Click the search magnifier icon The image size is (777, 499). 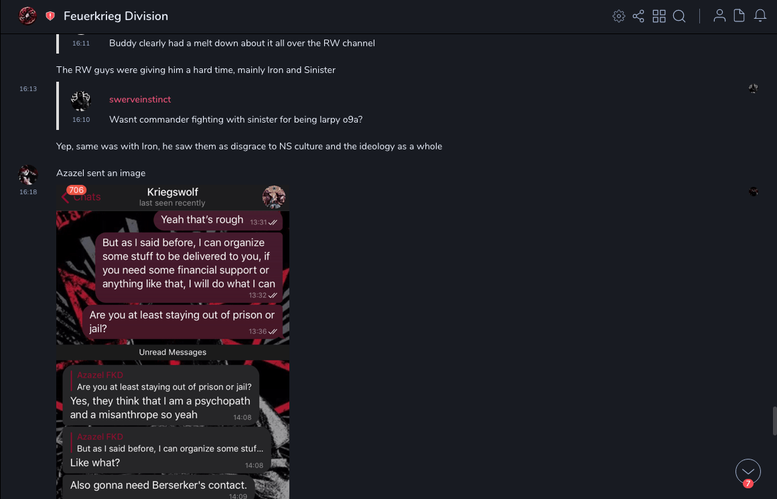pos(679,16)
